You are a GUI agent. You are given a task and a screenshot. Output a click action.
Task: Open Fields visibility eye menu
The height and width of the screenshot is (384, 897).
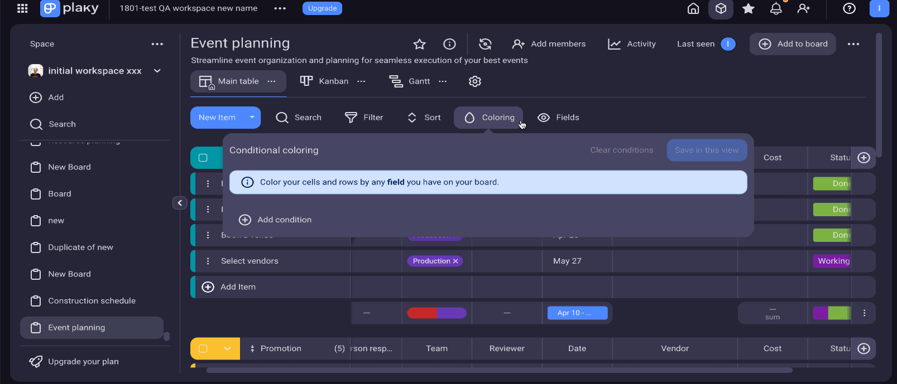coord(558,118)
